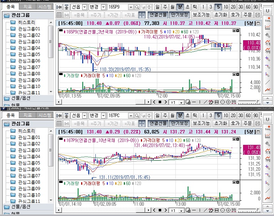Click the zoom in plus icon below top chart

[228, 102]
